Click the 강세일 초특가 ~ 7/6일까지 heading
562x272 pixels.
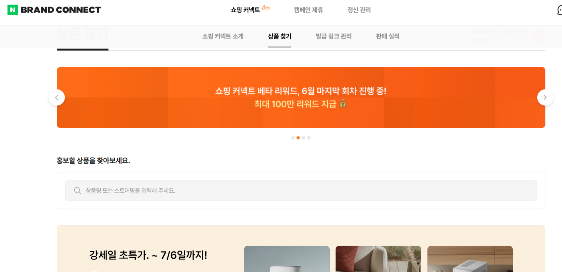(148, 255)
